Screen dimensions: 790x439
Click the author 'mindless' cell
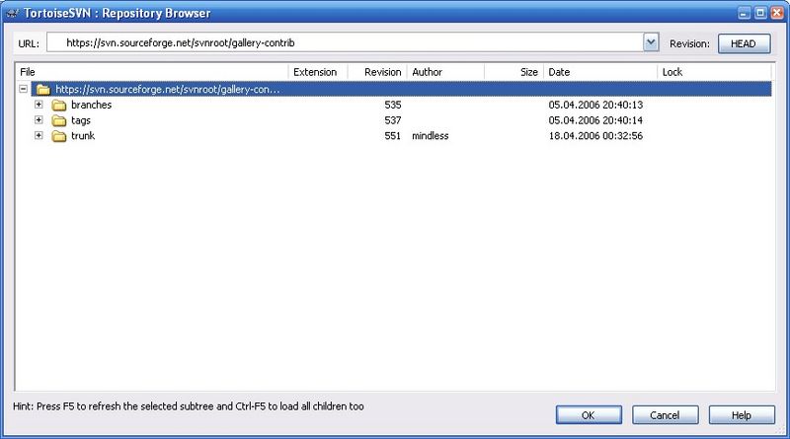431,136
